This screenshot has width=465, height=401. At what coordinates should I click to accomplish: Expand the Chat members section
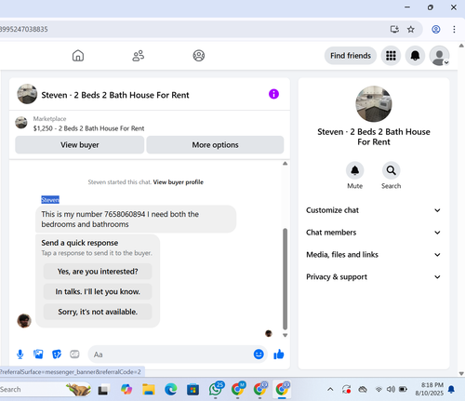click(373, 233)
